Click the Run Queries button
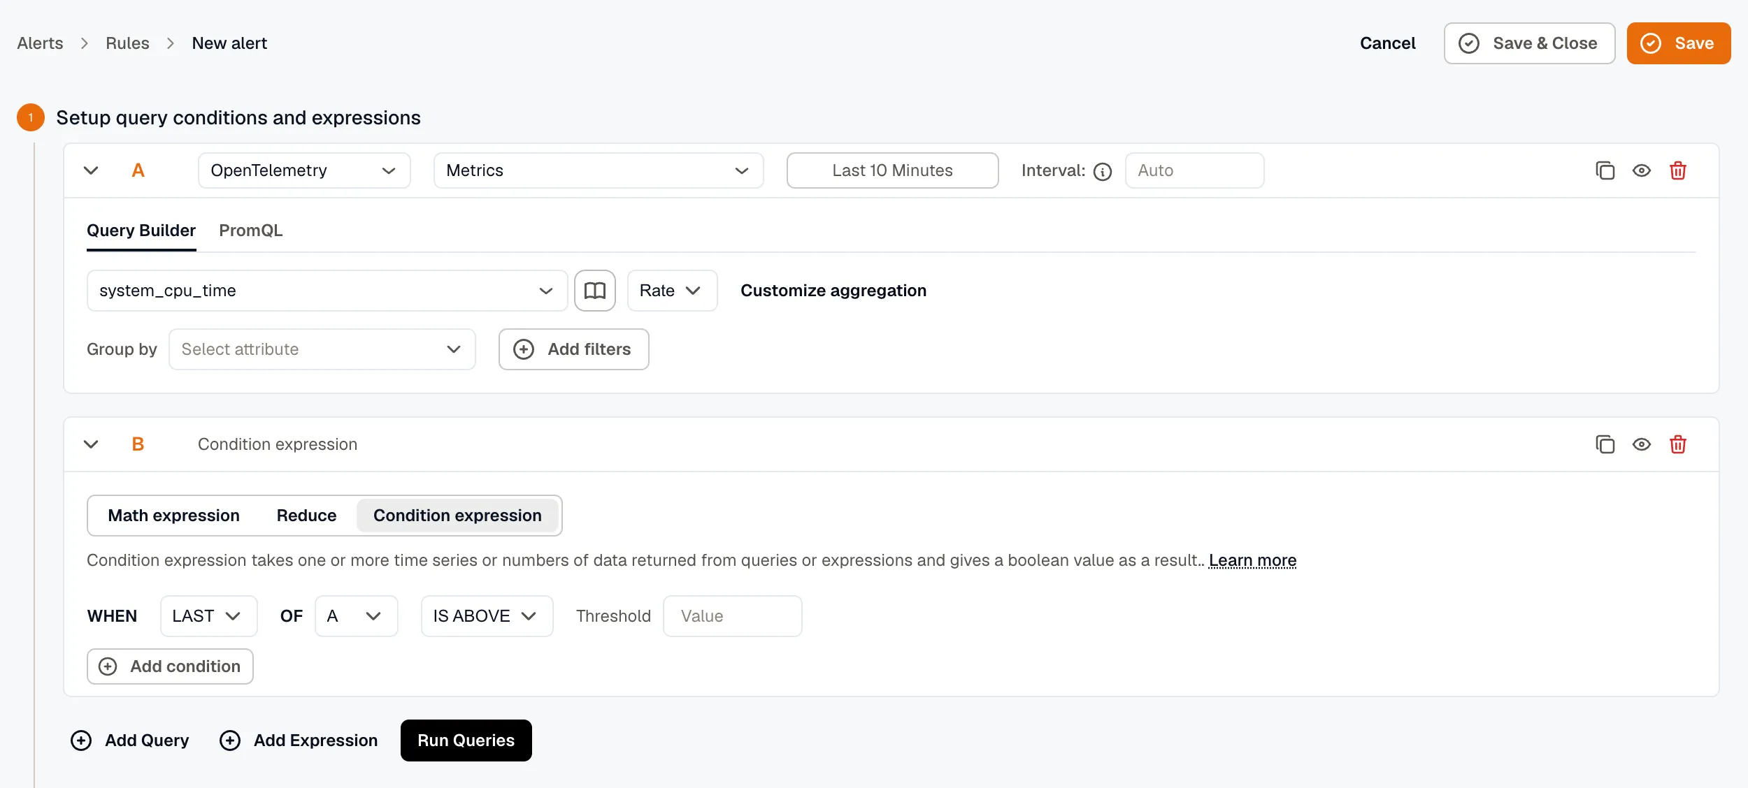Screen dimensions: 1748x788 point(466,740)
